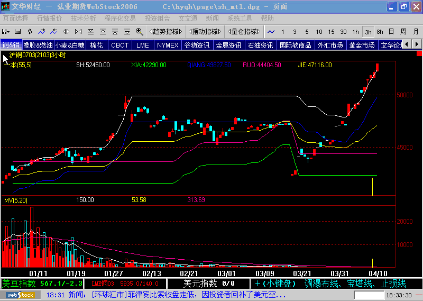
Task: Click the webstock logo in status bar
Action: pos(21,295)
